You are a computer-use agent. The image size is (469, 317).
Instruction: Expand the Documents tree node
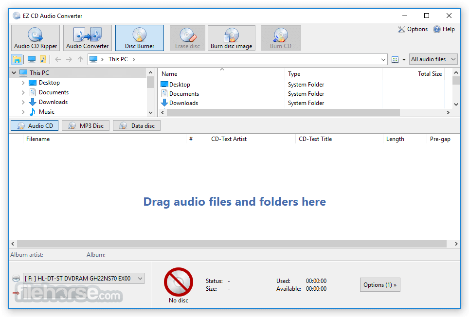[x=23, y=92]
